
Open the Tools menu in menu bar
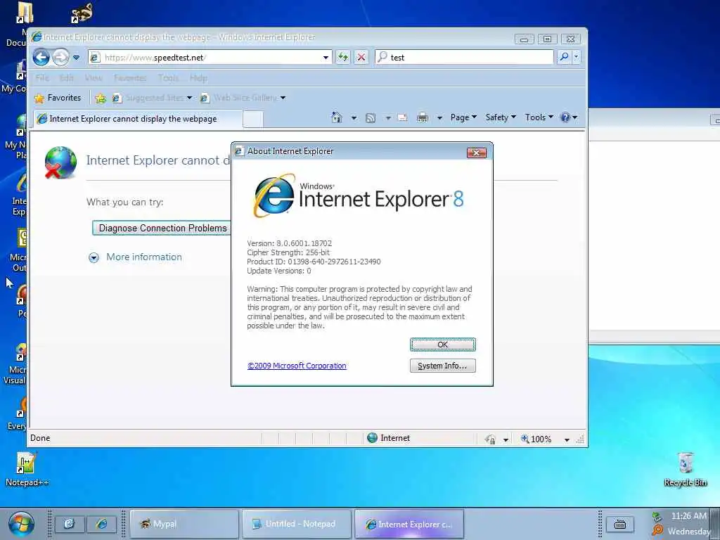tap(169, 78)
